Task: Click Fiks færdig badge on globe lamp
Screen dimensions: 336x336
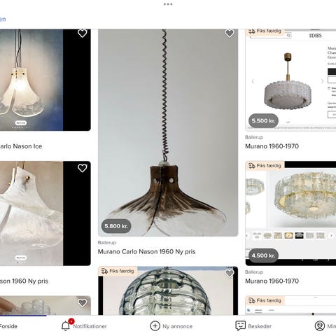Action: (118, 271)
